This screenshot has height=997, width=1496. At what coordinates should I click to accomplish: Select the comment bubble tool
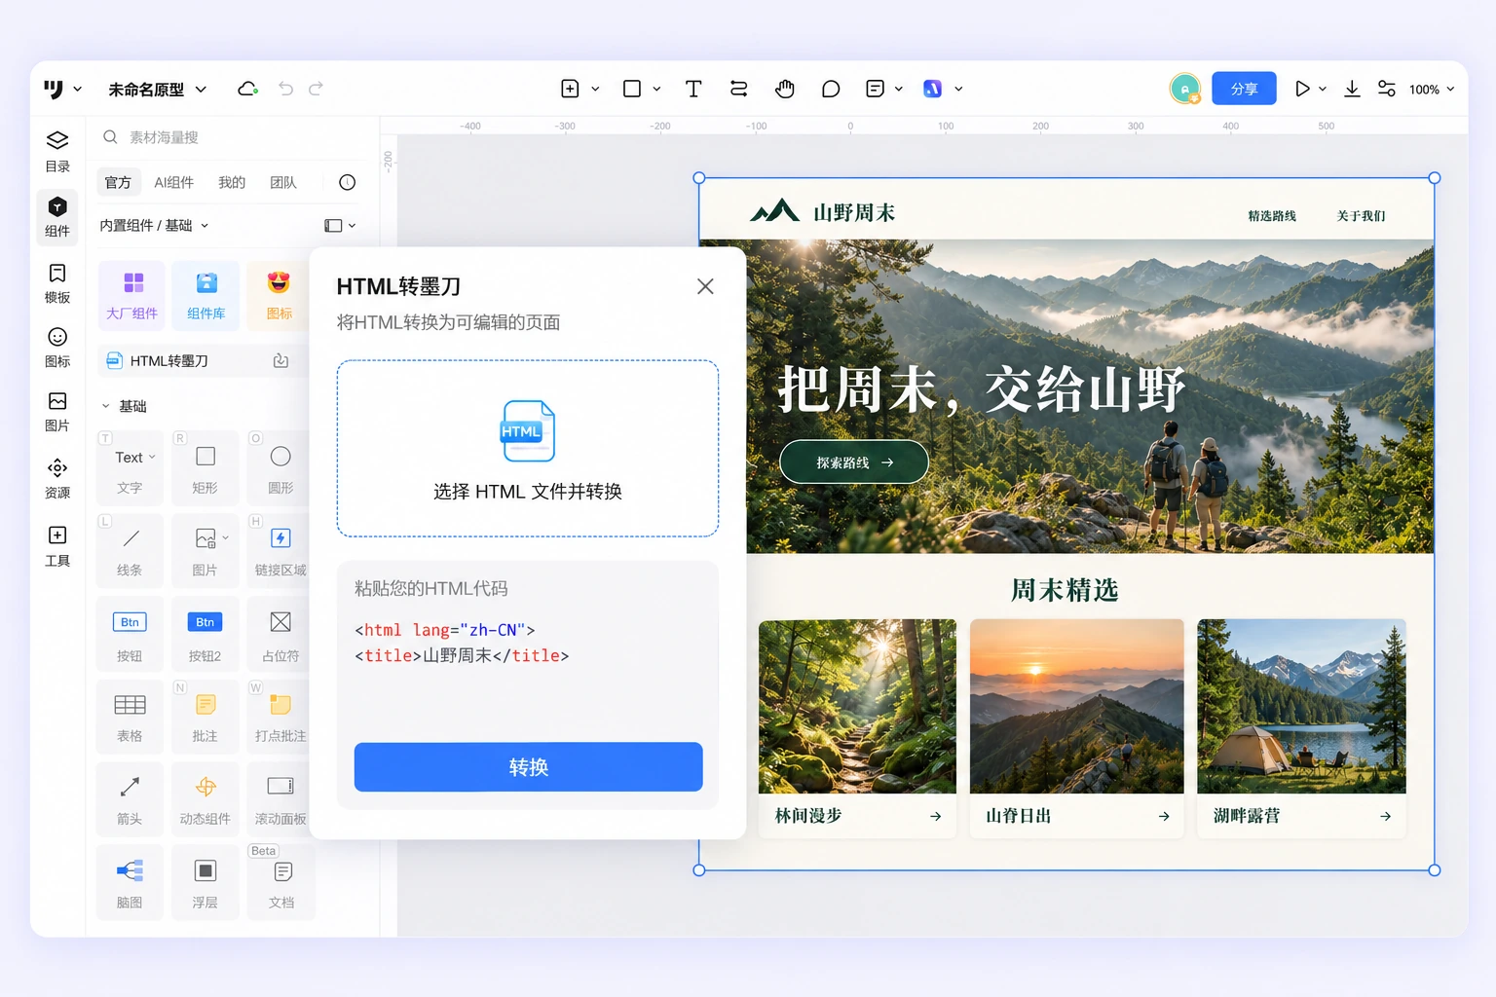pyautogui.click(x=831, y=89)
